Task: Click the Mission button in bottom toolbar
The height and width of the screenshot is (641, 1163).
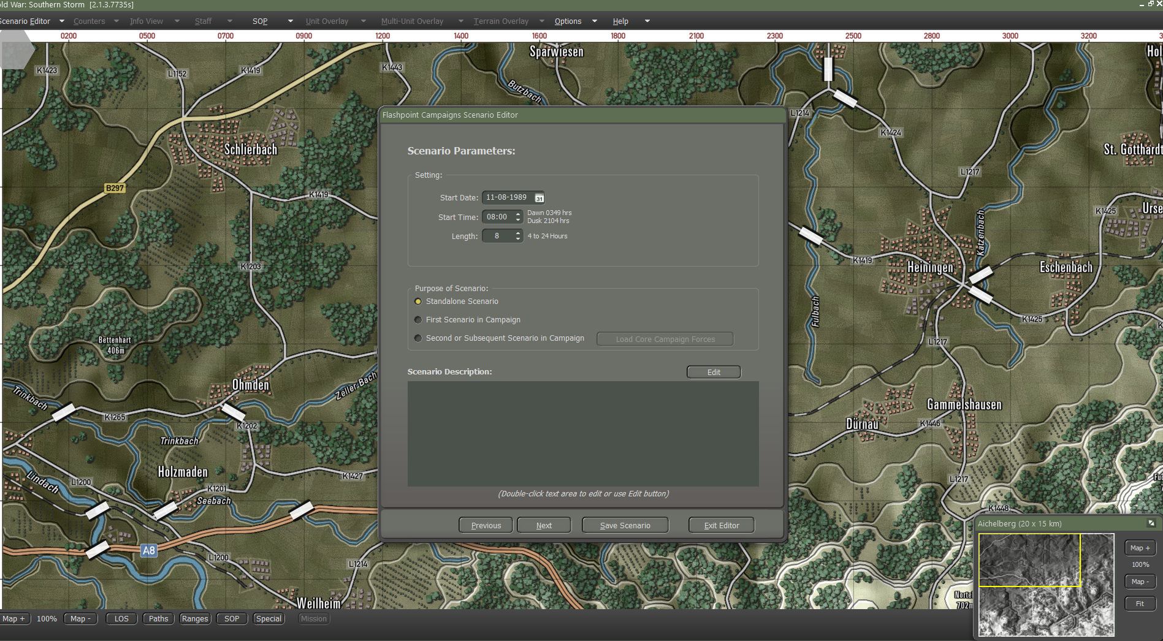Action: tap(314, 619)
